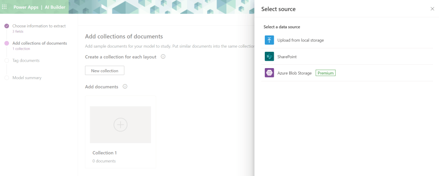The width and height of the screenshot is (439, 176).
Task: Close the Select source panel
Action: [432, 9]
